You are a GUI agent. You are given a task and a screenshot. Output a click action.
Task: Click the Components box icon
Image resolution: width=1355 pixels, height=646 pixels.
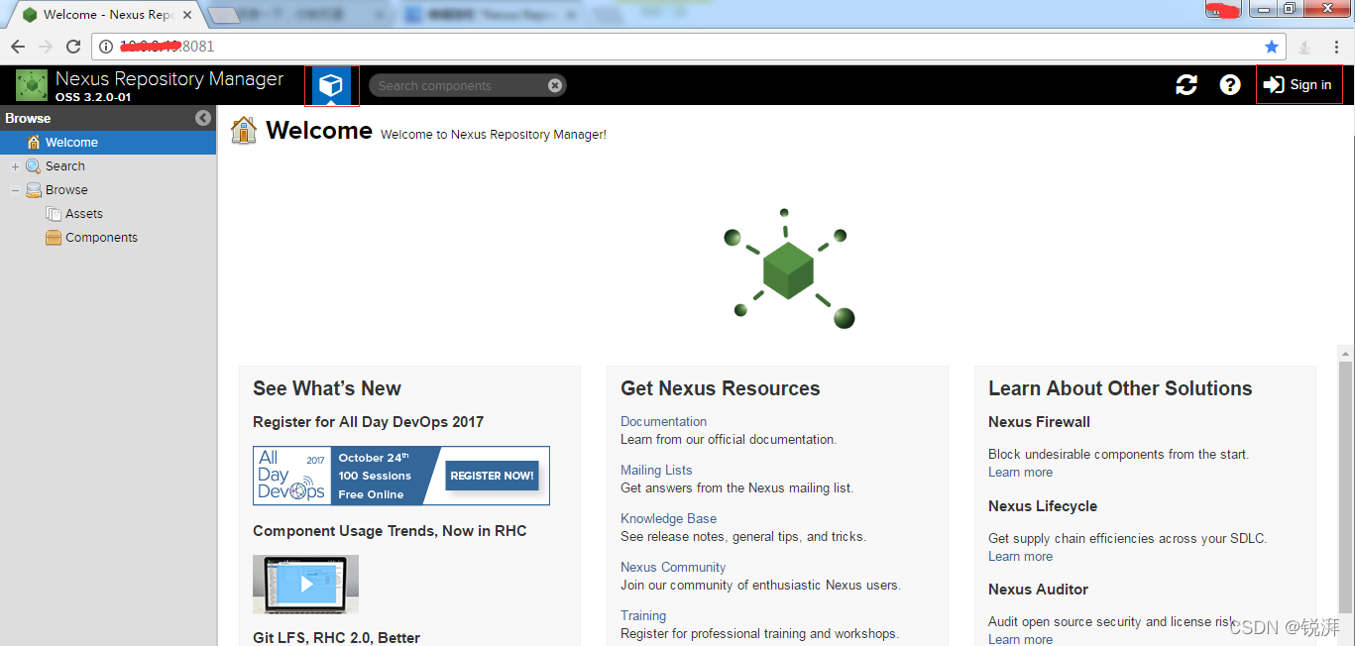[54, 238]
